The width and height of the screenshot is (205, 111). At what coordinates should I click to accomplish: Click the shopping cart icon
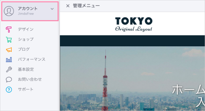[9, 39]
